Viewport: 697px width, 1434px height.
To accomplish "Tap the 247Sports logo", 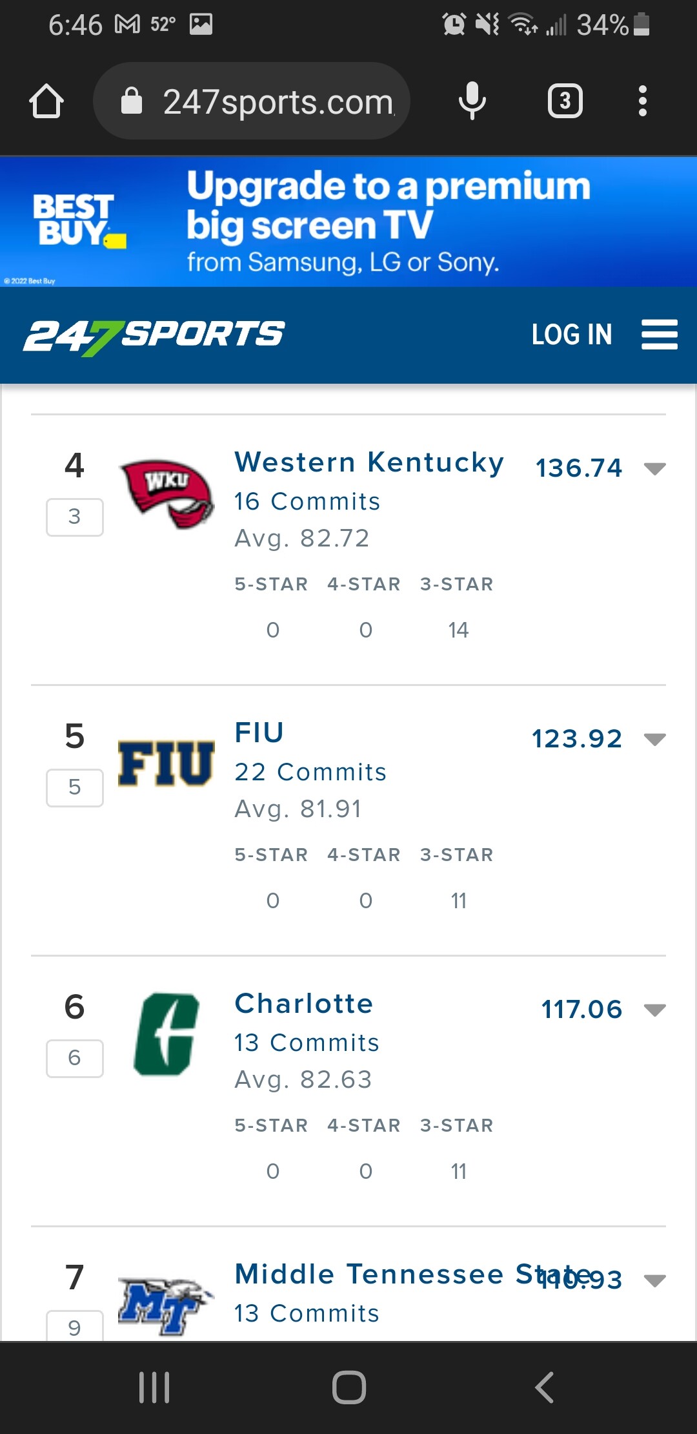I will [154, 336].
